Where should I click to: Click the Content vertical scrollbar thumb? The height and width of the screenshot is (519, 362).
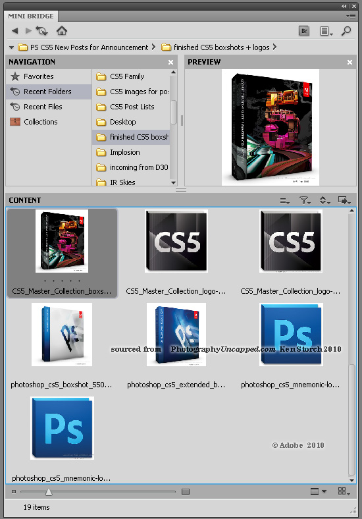351,420
